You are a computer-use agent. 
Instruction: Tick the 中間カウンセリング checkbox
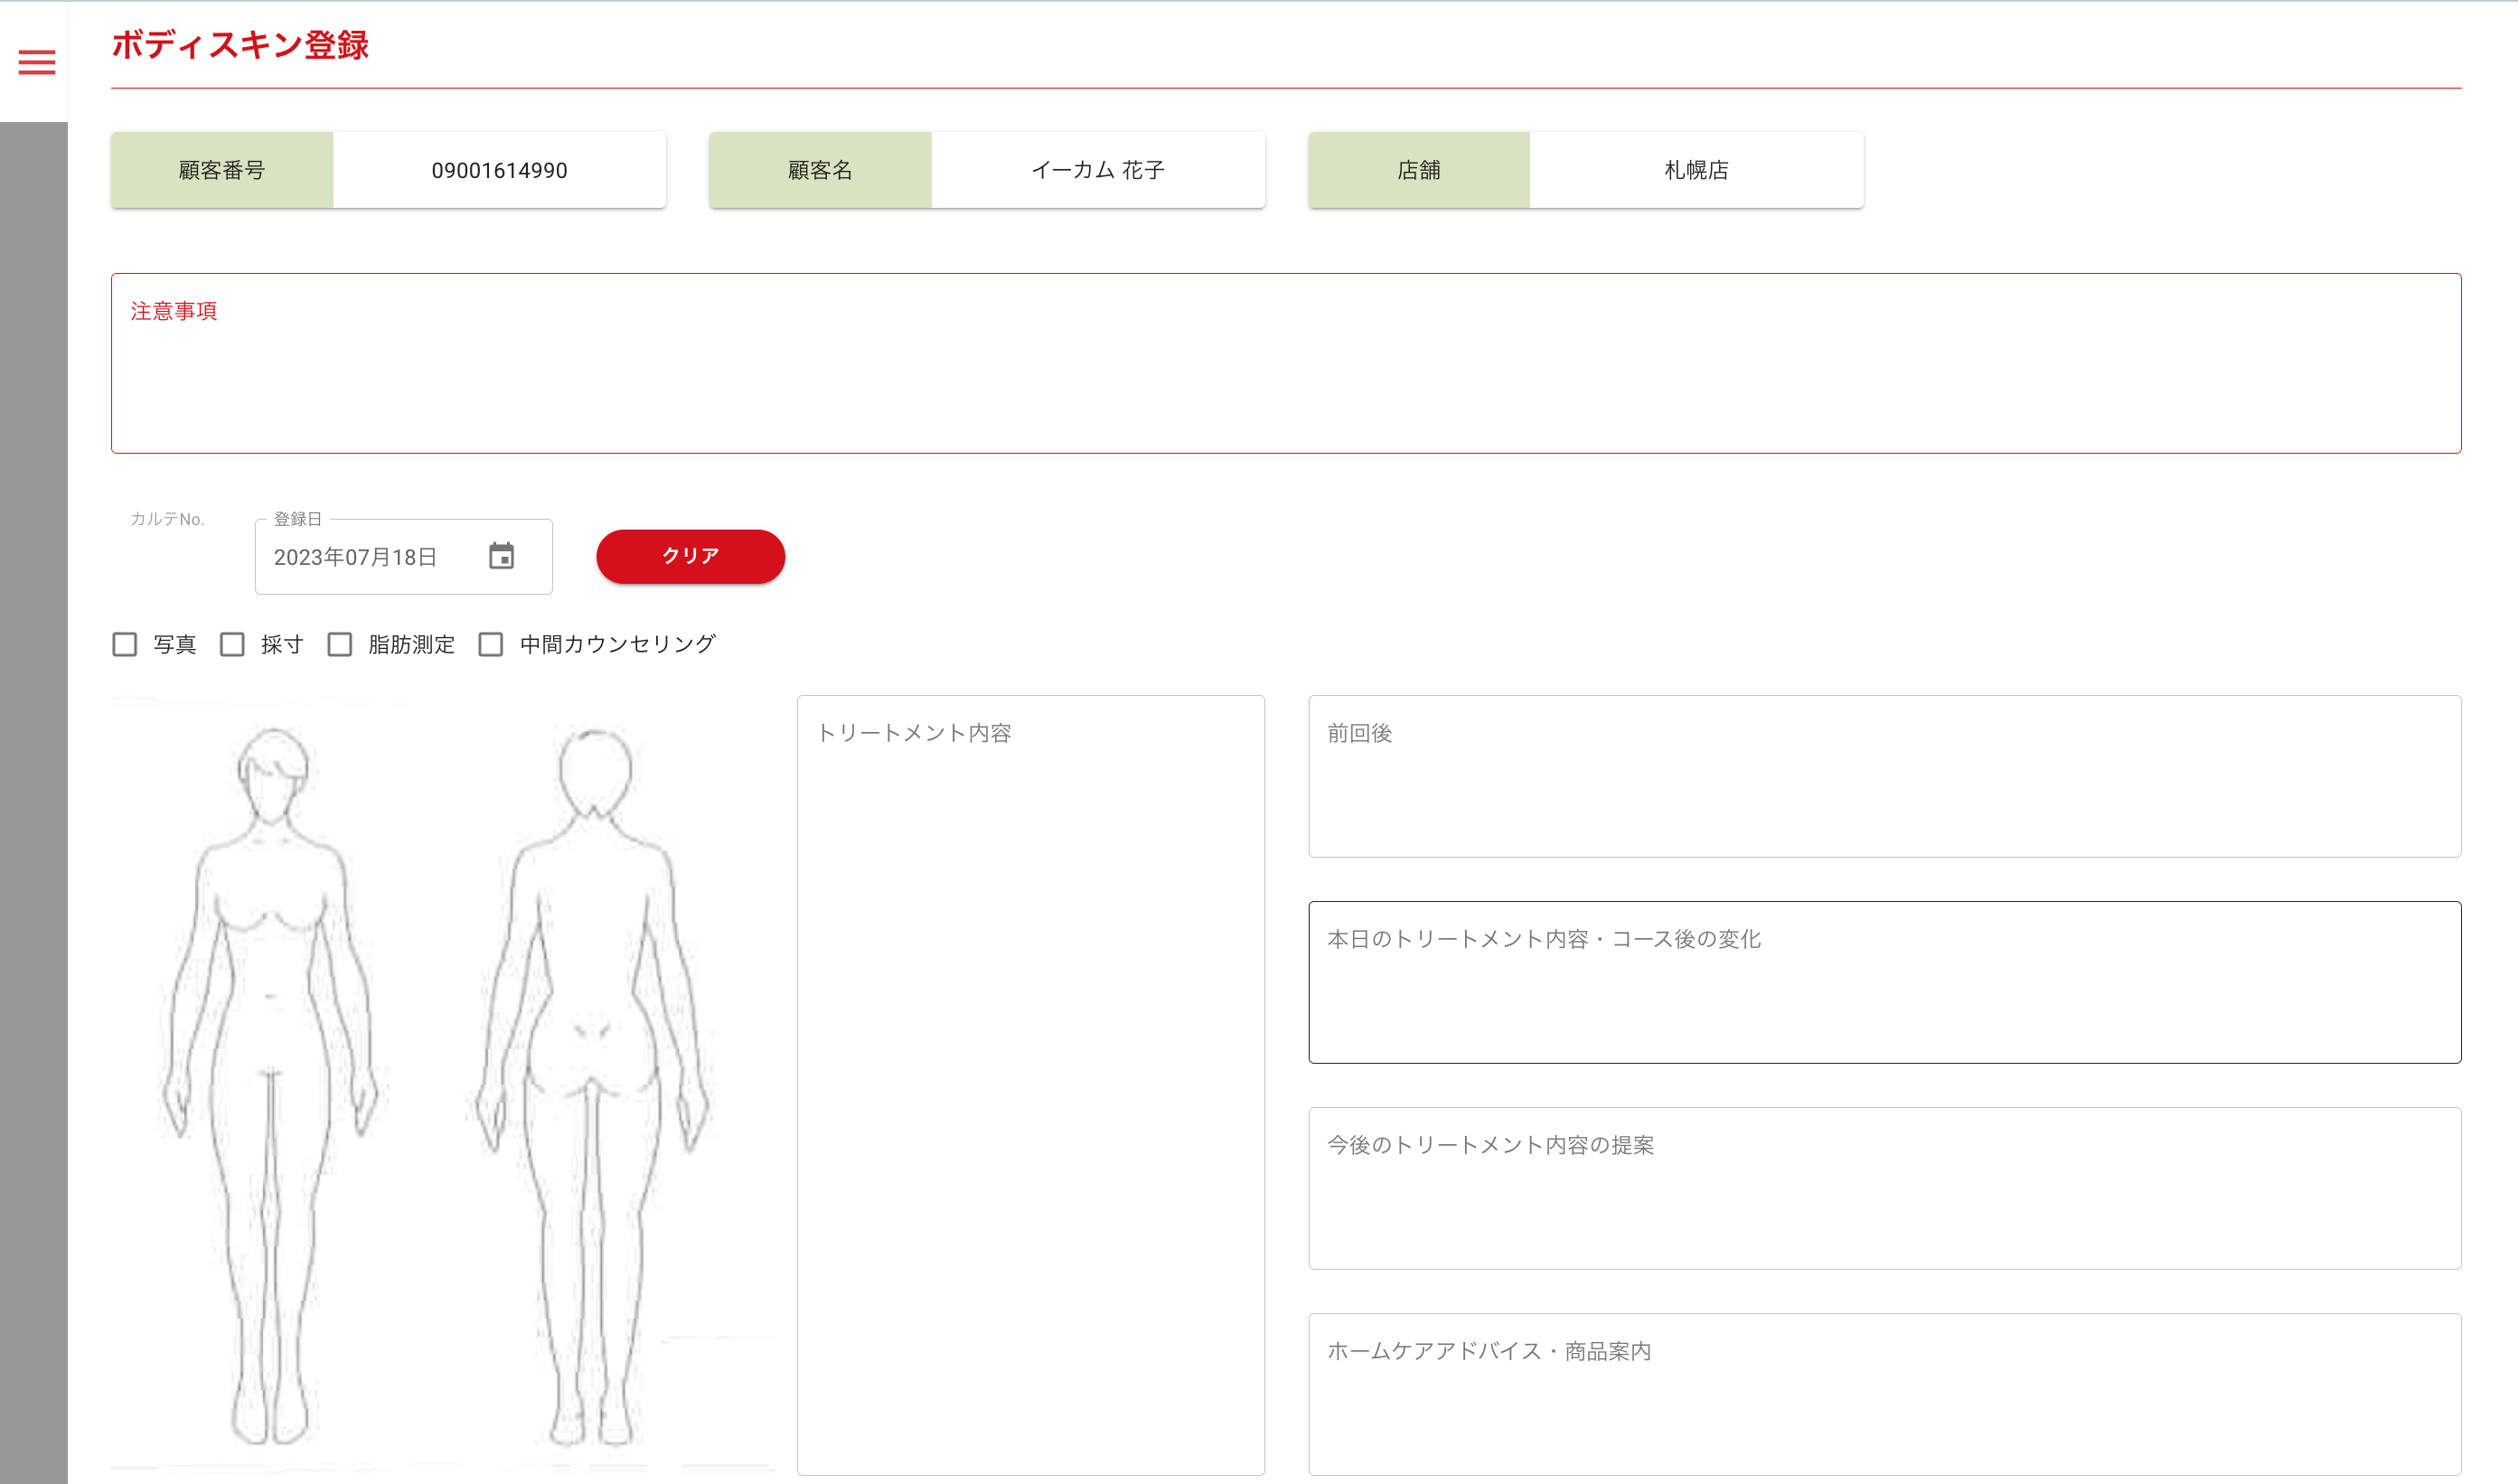coord(491,644)
